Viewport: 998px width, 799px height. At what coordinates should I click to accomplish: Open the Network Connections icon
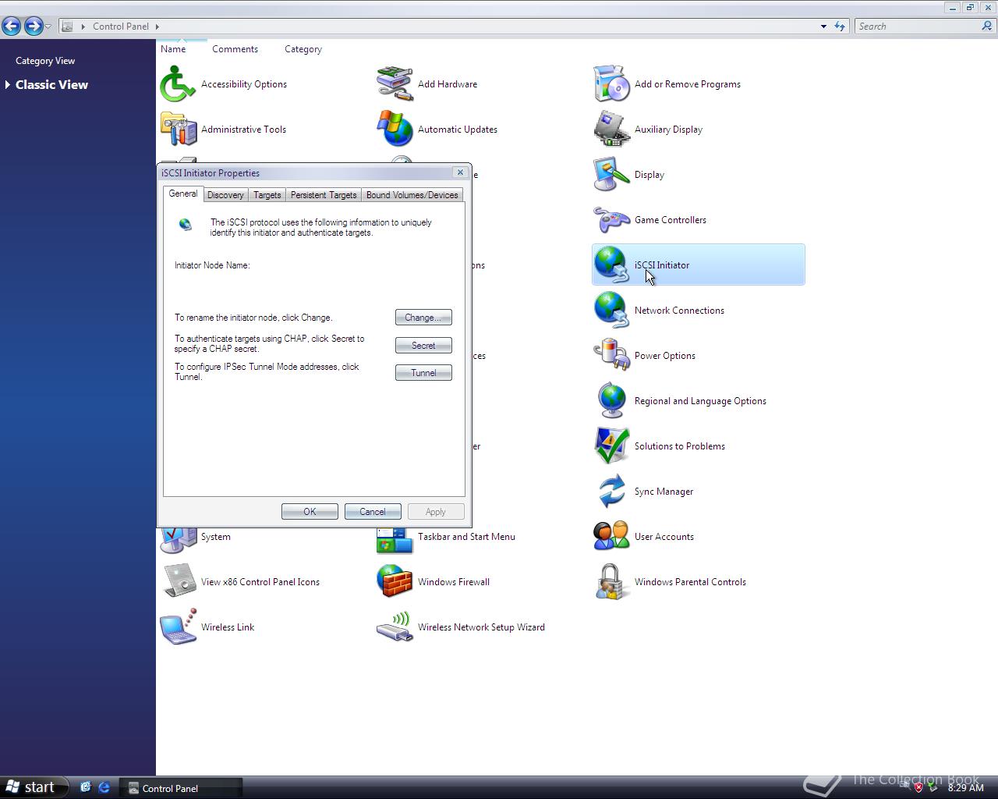point(611,311)
